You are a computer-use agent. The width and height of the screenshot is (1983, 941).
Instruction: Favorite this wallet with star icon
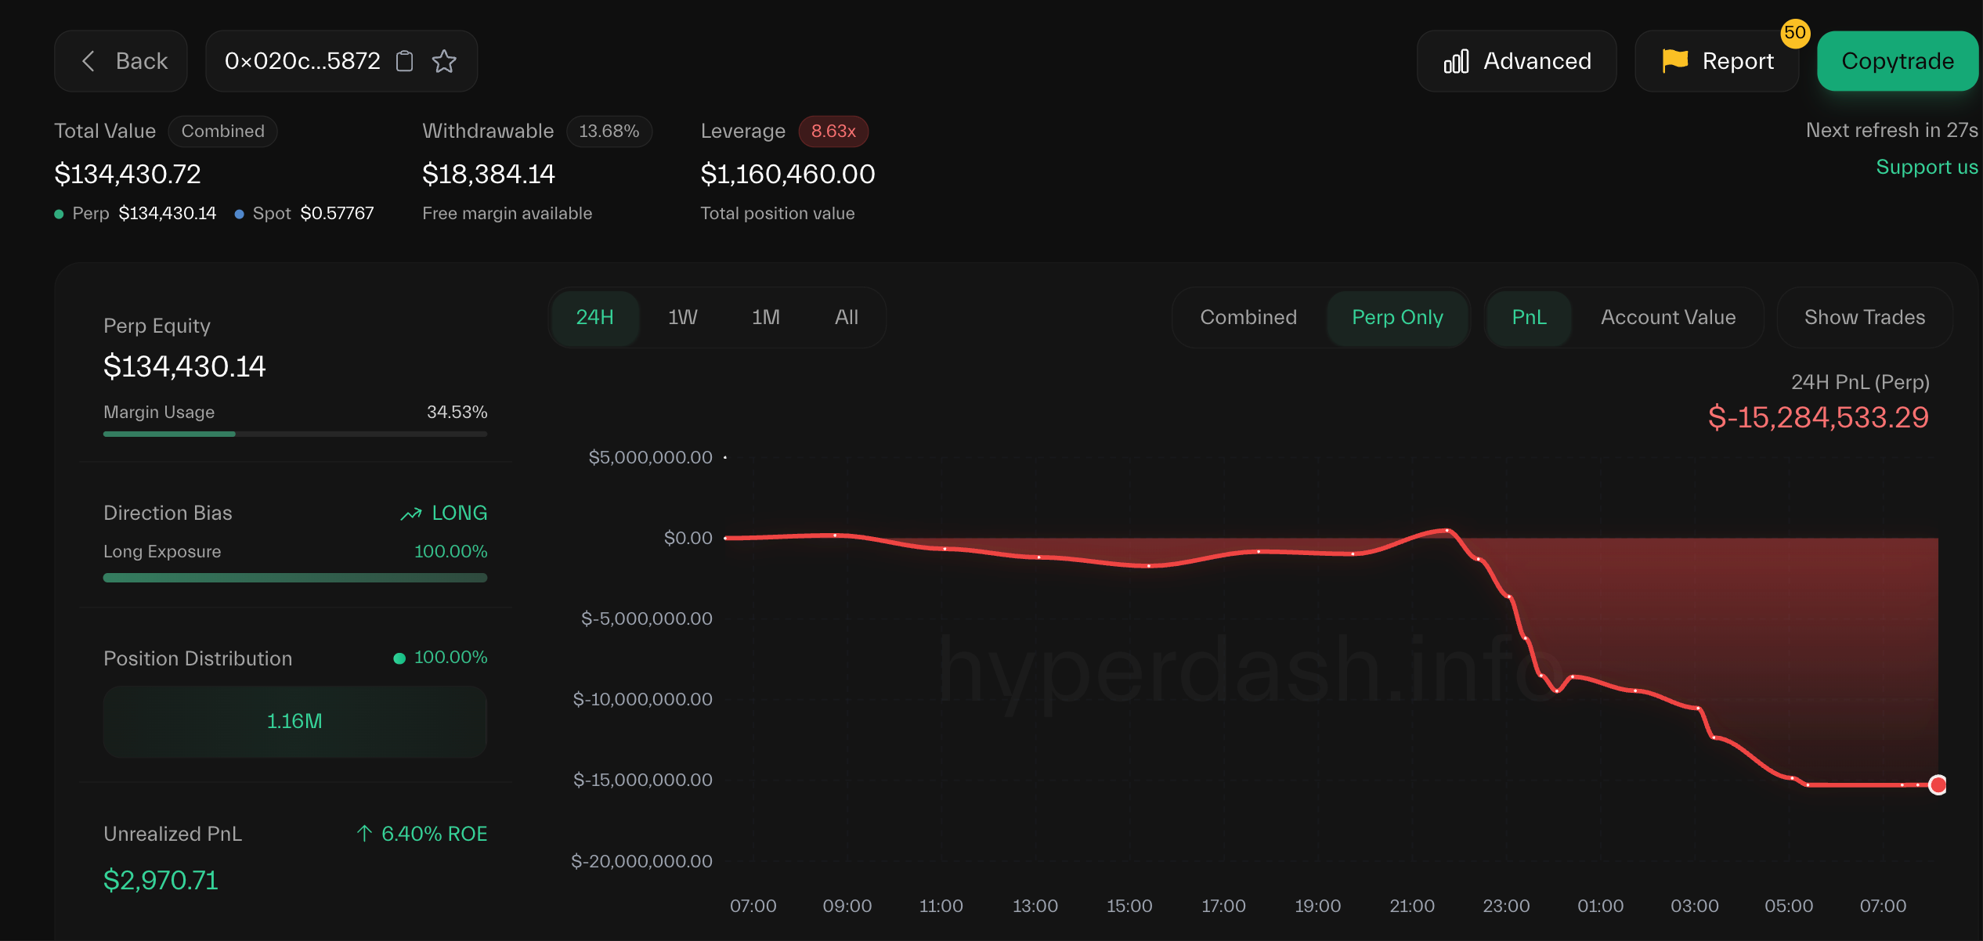(x=444, y=61)
